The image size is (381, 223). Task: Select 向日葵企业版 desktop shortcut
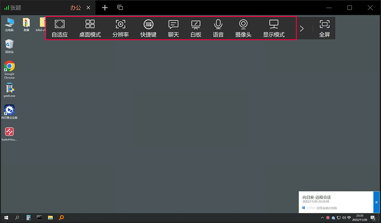pyautogui.click(x=9, y=112)
